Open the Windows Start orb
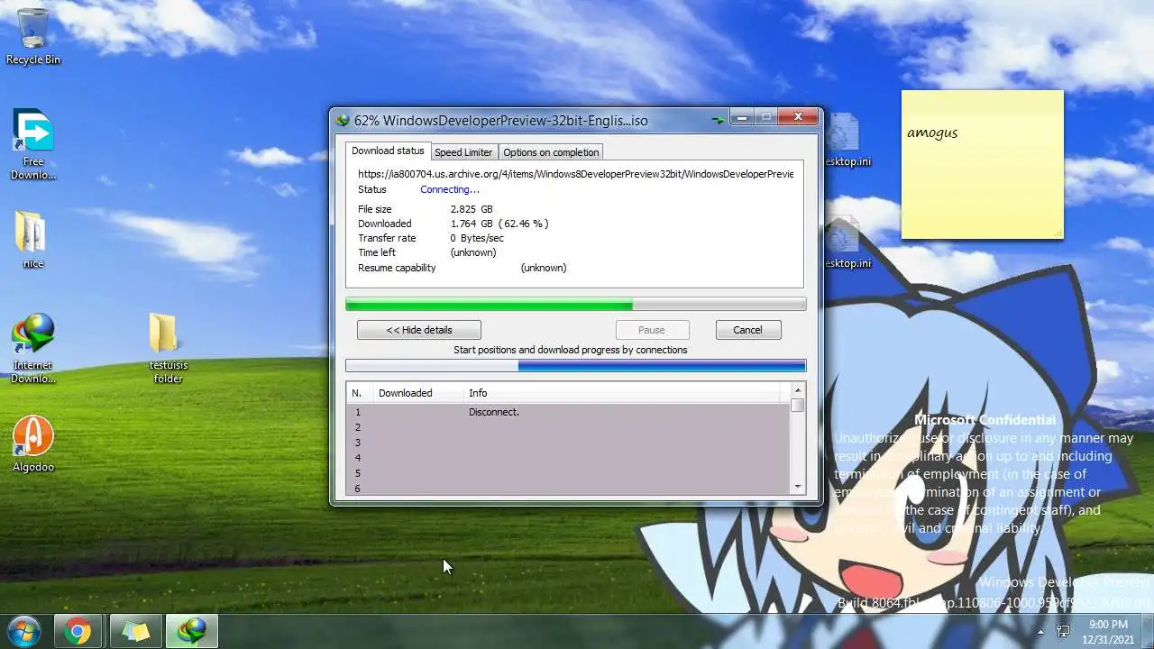 coord(24,630)
